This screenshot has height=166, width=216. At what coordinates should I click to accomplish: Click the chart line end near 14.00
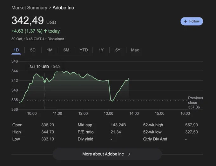(x=129, y=78)
